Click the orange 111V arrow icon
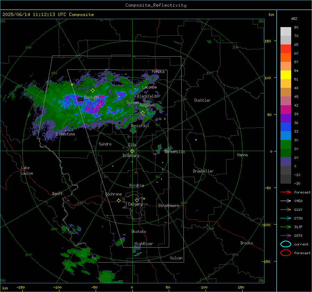 click(286, 209)
